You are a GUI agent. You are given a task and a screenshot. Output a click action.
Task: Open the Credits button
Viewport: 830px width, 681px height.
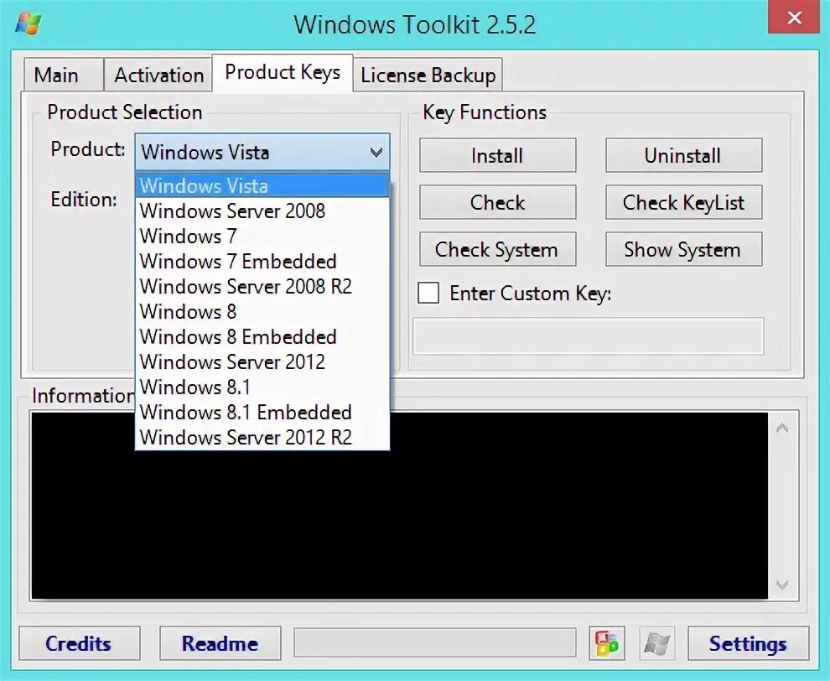tap(80, 643)
